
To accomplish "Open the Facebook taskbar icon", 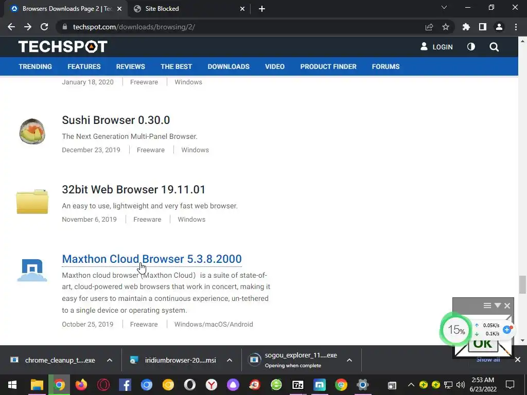I will click(x=125, y=385).
